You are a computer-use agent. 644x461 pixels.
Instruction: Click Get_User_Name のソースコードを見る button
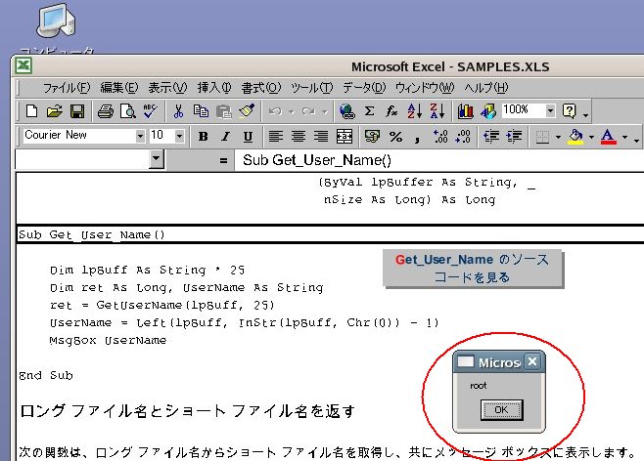[473, 269]
